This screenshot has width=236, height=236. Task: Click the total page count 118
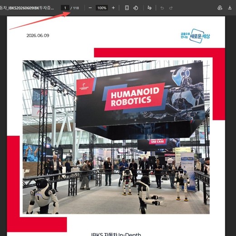[76, 8]
